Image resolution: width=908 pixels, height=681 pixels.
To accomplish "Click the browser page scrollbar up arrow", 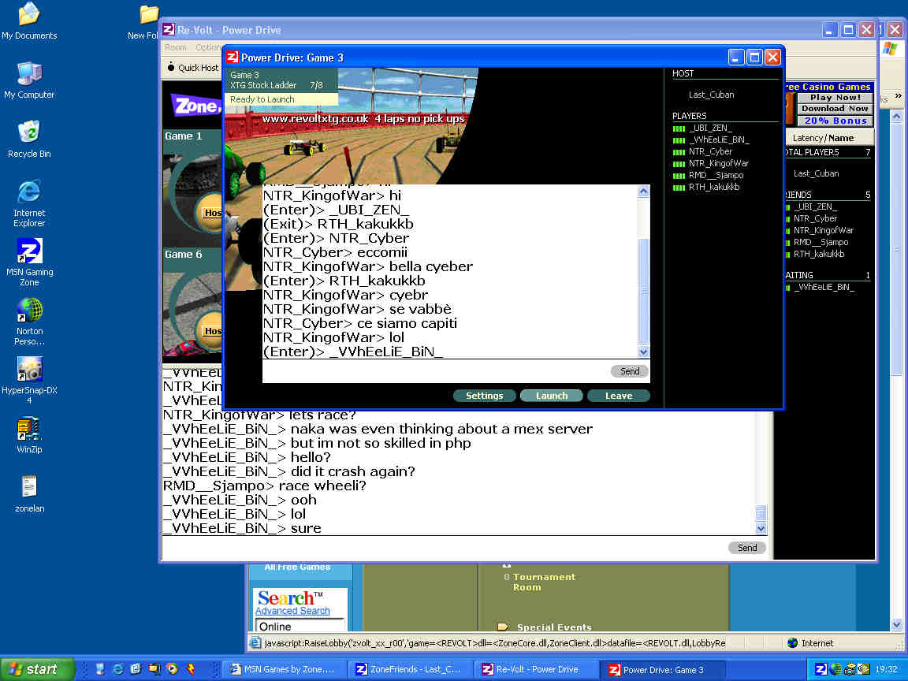I will coord(896,117).
